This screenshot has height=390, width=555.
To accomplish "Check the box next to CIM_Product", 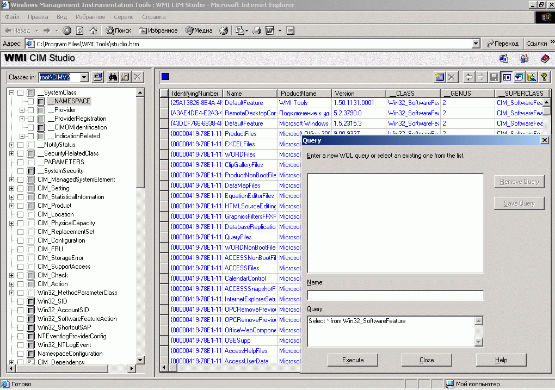I will pos(21,206).
